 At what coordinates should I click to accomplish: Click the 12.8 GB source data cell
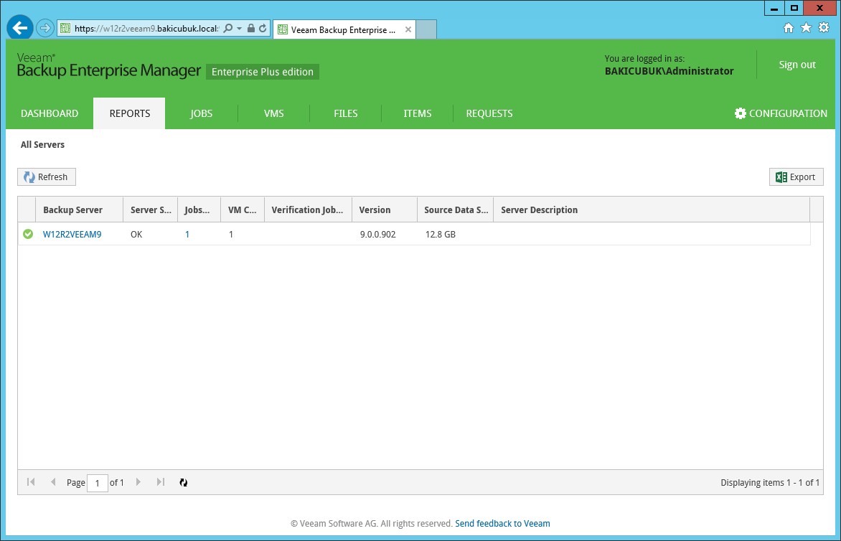point(441,235)
